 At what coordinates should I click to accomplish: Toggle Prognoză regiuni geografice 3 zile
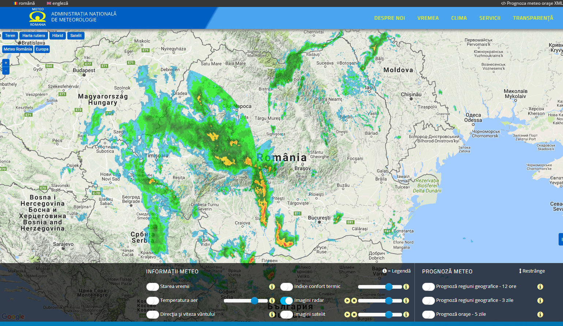[428, 300]
